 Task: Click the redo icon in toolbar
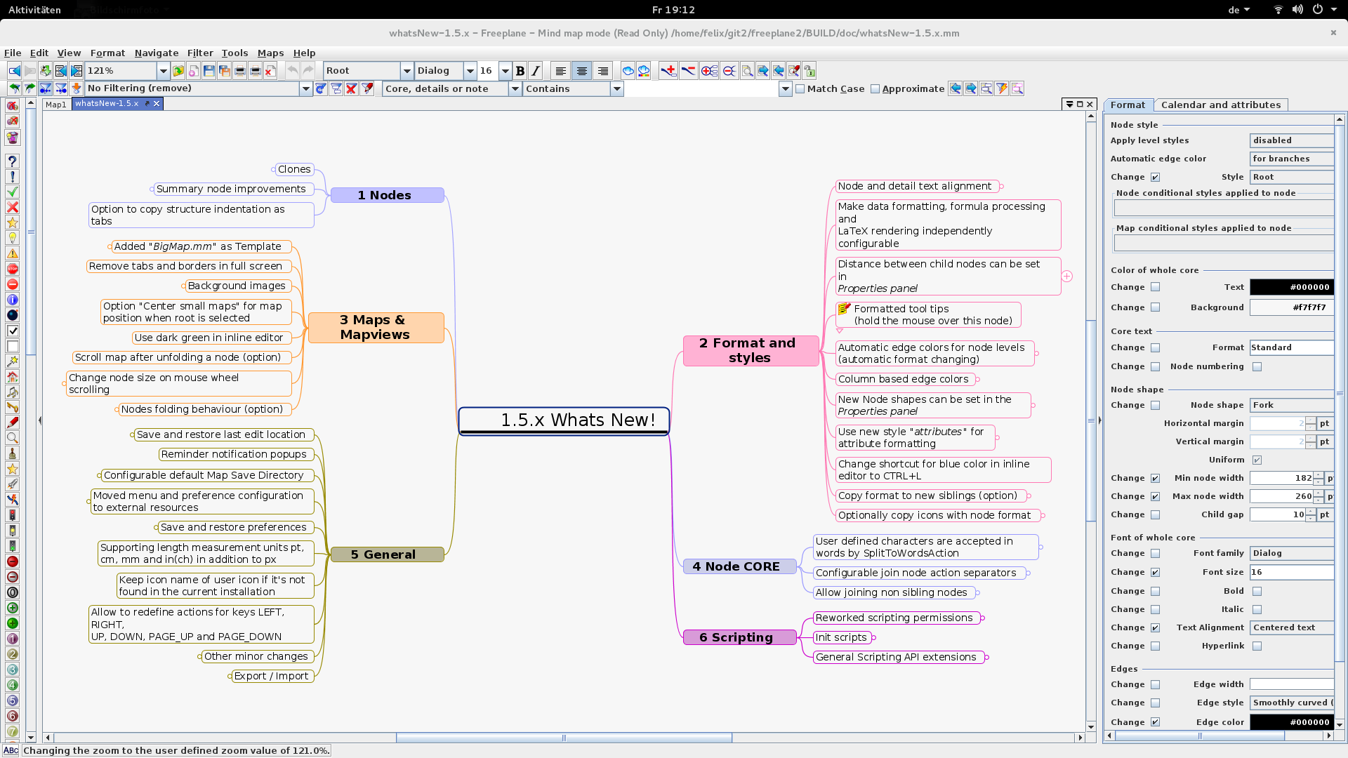pos(311,70)
